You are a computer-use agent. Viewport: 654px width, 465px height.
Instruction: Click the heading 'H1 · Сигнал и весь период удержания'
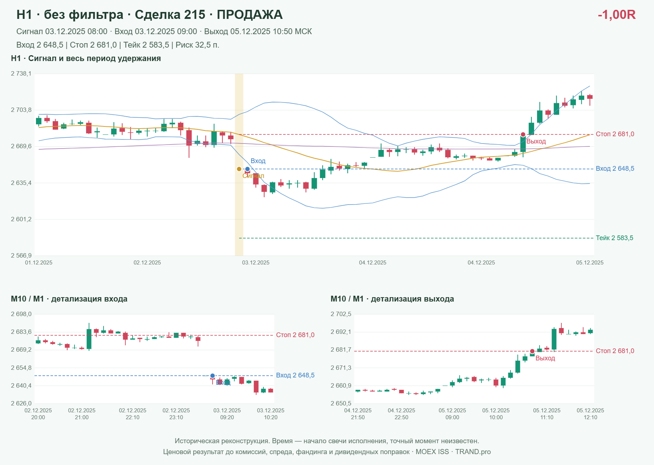86,58
